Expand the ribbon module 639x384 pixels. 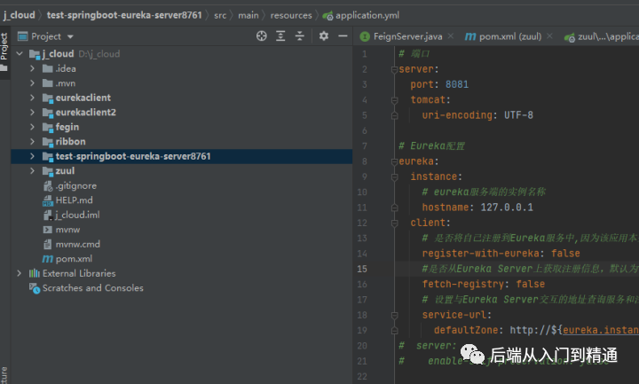pos(32,142)
